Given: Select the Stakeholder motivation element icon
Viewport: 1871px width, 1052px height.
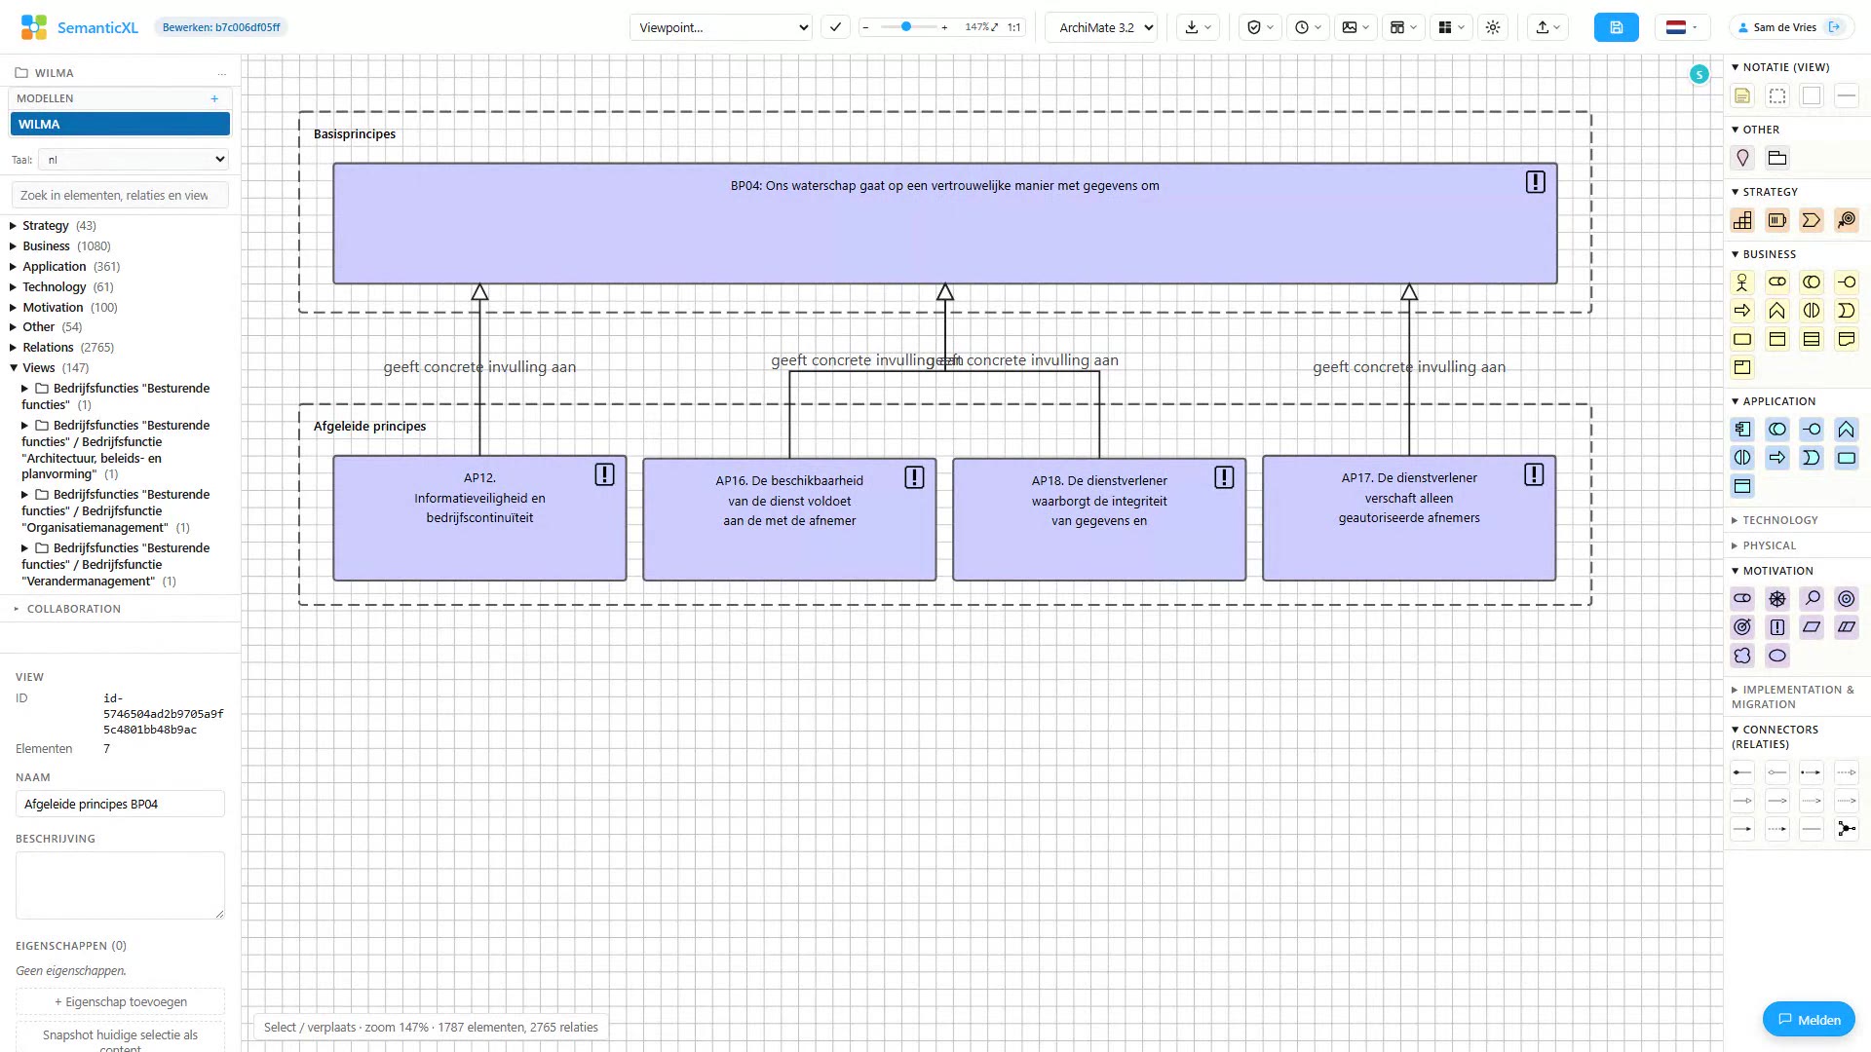Looking at the screenshot, I should tap(1742, 599).
